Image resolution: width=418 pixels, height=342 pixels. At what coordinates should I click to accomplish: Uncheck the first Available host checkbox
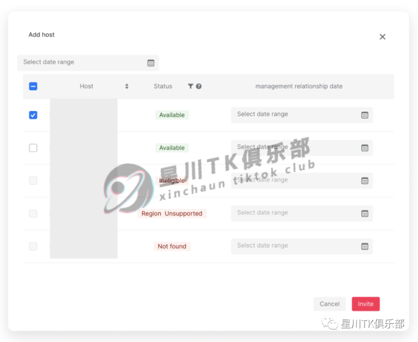[33, 115]
